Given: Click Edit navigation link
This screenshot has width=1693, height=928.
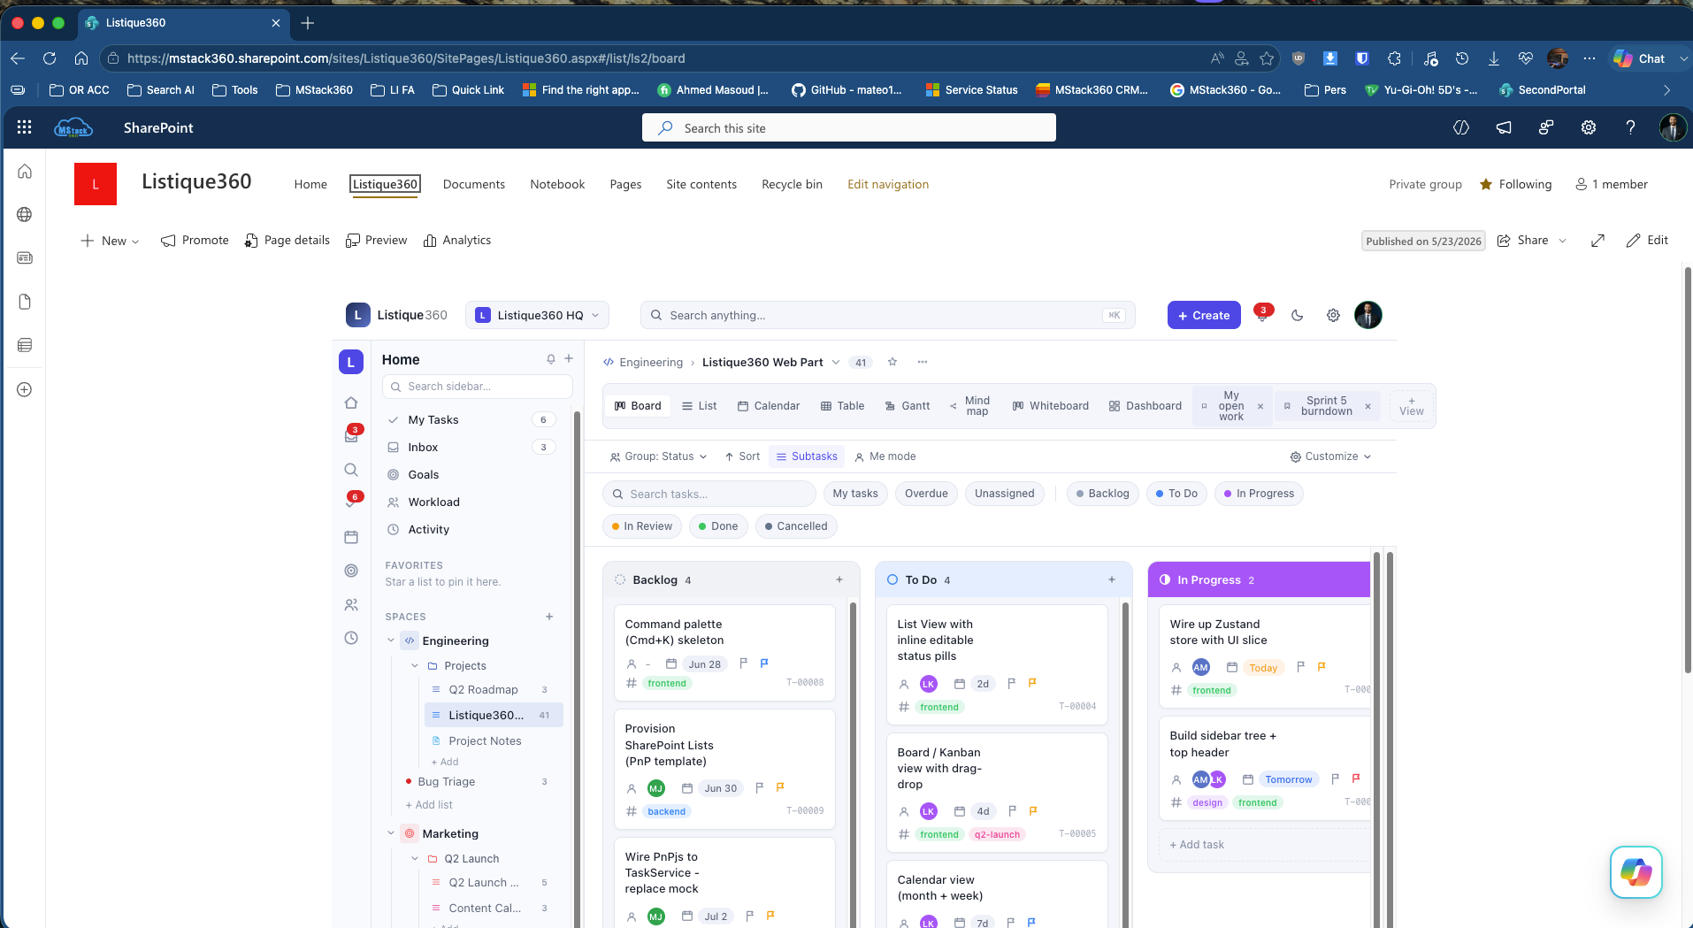Looking at the screenshot, I should pos(888,184).
